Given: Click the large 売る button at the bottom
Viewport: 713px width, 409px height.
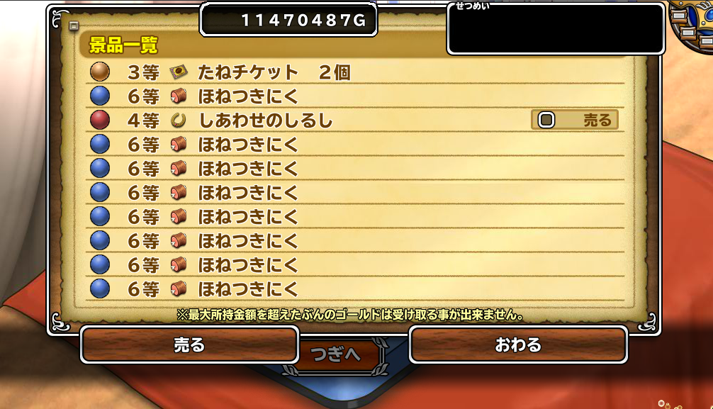Looking at the screenshot, I should tap(190, 345).
